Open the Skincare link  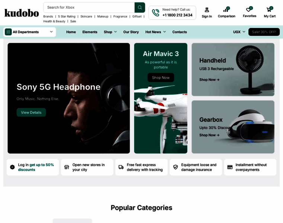pyautogui.click(x=86, y=16)
